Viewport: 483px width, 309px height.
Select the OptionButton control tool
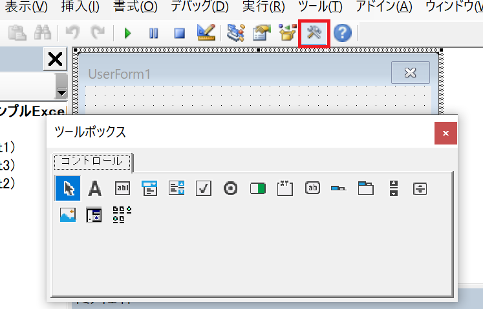(x=231, y=188)
